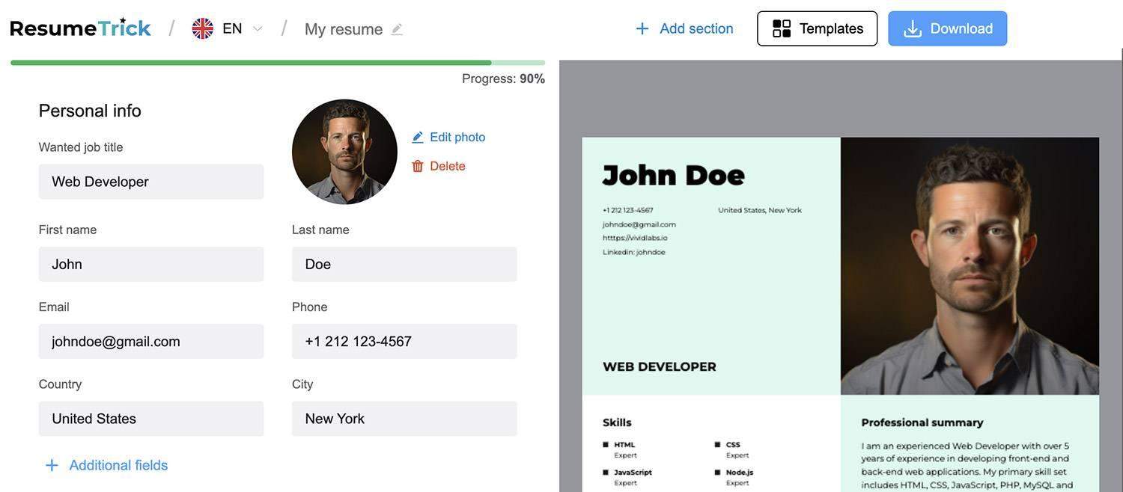Click the Templates grid icon
This screenshot has width=1123, height=492.
(x=782, y=28)
